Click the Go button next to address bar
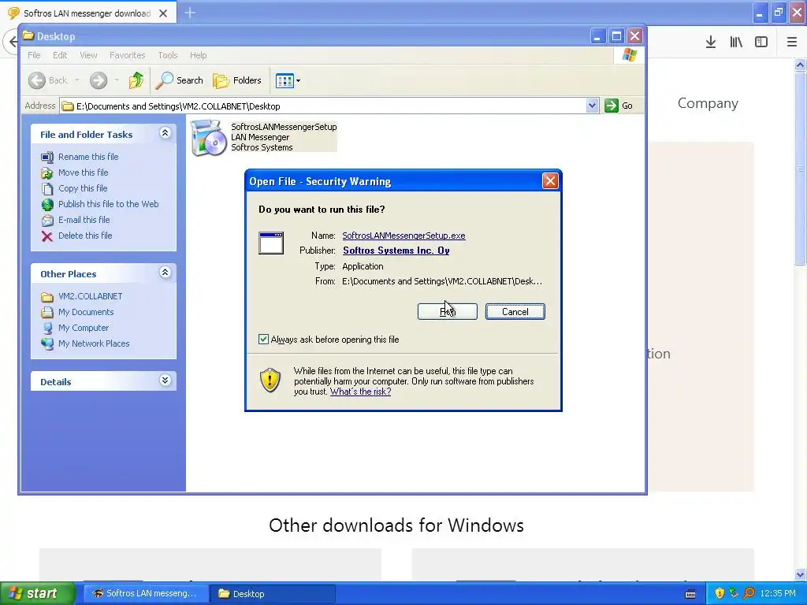Screen dimensions: 807x605 (x=619, y=106)
